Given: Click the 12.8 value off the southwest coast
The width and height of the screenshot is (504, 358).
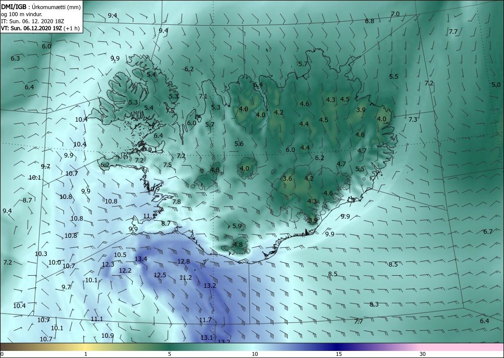Looking at the screenshot, I should tap(183, 262).
